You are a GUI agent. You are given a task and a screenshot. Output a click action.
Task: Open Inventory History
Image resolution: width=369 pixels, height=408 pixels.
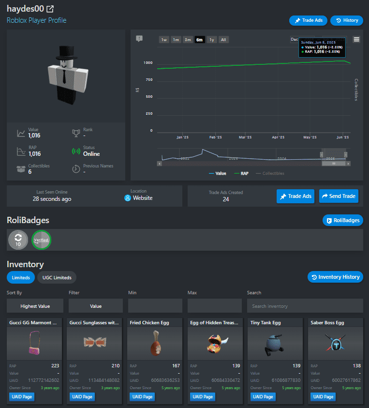[335, 277]
